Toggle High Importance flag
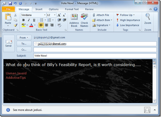The image size is (161, 117). click(128, 20)
